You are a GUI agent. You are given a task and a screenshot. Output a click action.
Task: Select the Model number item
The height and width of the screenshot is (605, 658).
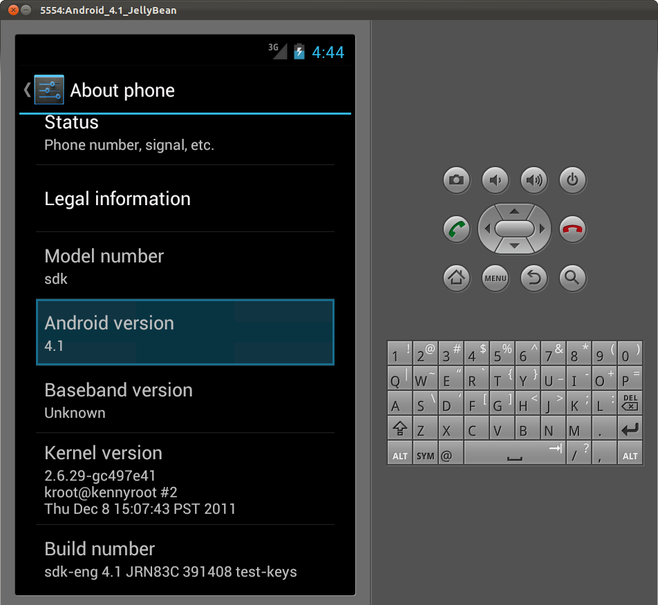185,266
